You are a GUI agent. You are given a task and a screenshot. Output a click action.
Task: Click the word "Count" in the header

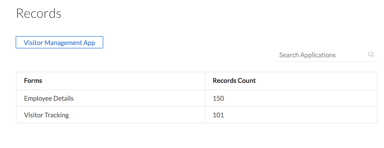coord(247,81)
